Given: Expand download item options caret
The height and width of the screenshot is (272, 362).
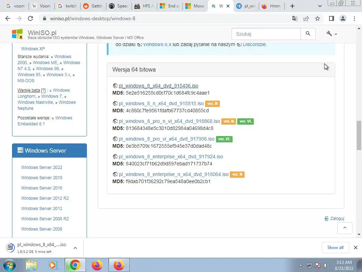Looking at the screenshot, I should point(75,248).
